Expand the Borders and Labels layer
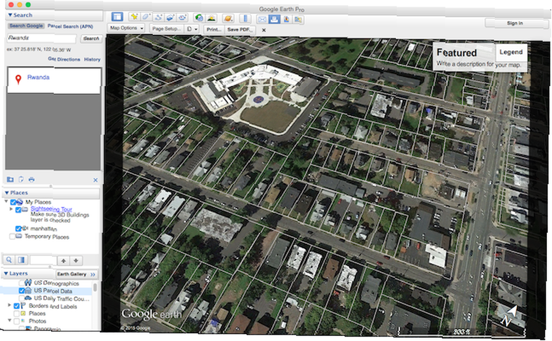The width and height of the screenshot is (552, 341). [x=9, y=305]
